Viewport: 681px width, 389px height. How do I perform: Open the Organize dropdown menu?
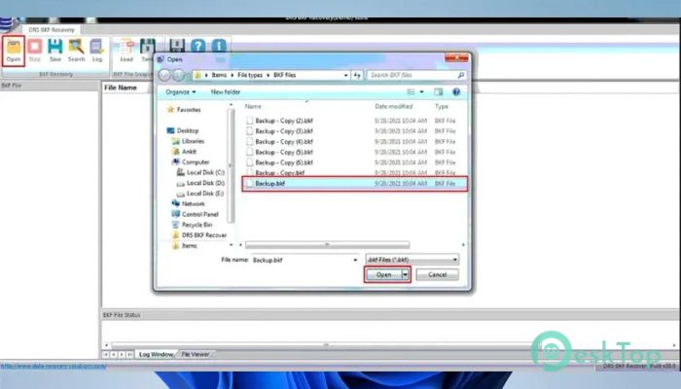(181, 92)
